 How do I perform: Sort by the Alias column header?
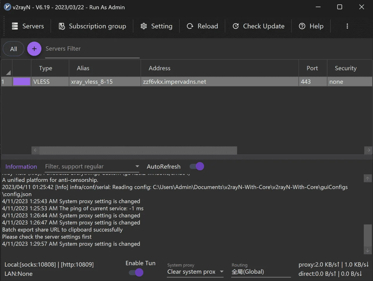105,68
